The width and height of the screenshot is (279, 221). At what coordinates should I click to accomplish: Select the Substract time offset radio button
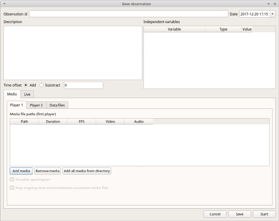41,85
